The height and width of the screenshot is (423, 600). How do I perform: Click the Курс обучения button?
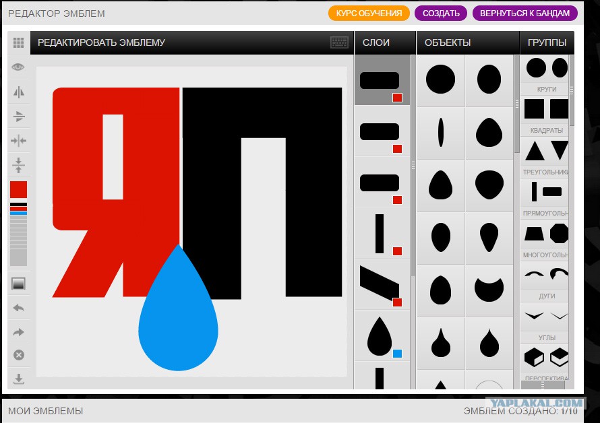tap(369, 13)
